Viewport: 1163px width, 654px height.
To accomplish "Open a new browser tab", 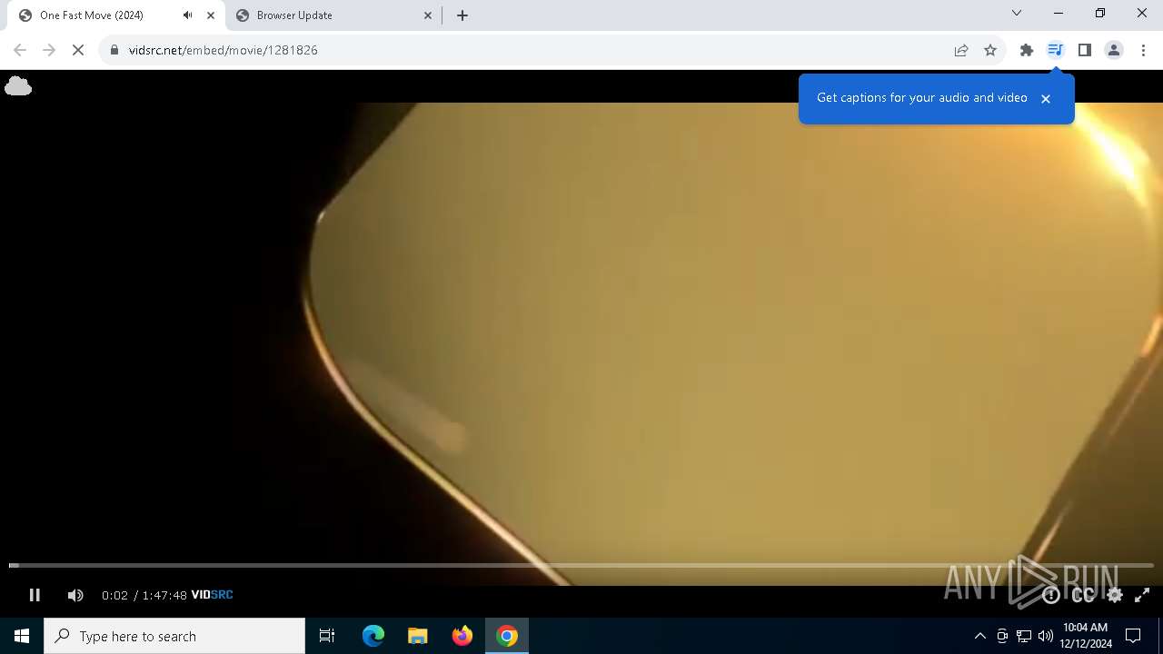I will point(462,15).
